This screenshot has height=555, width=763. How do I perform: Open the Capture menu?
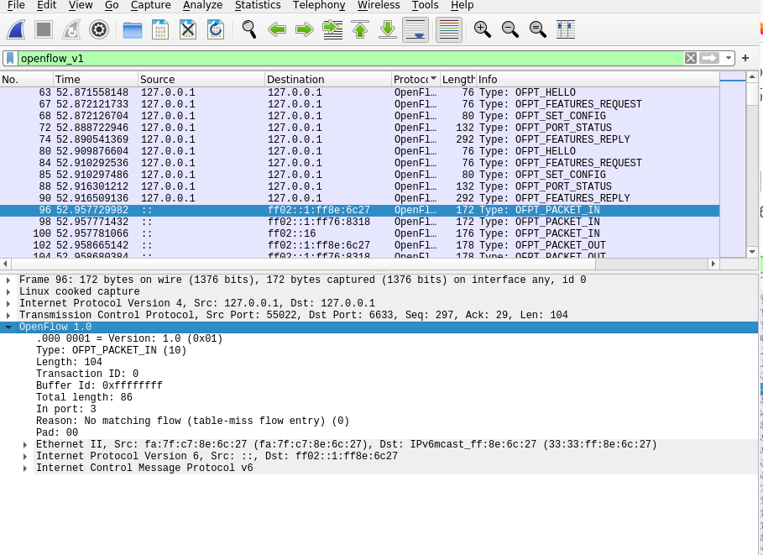[x=151, y=5]
